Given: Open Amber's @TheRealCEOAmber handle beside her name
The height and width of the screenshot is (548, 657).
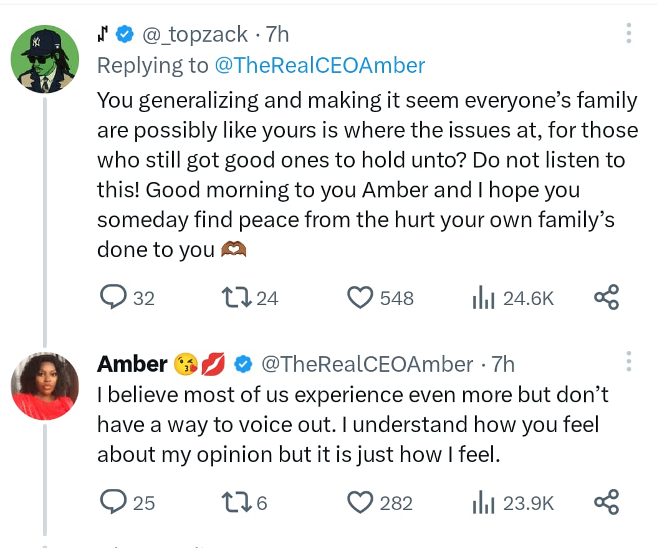Looking at the screenshot, I should [x=367, y=364].
